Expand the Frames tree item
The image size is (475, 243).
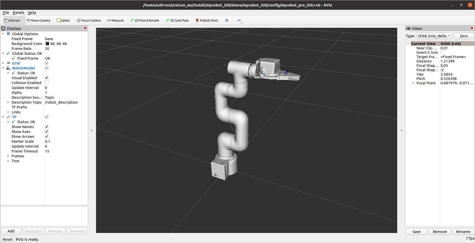8,156
